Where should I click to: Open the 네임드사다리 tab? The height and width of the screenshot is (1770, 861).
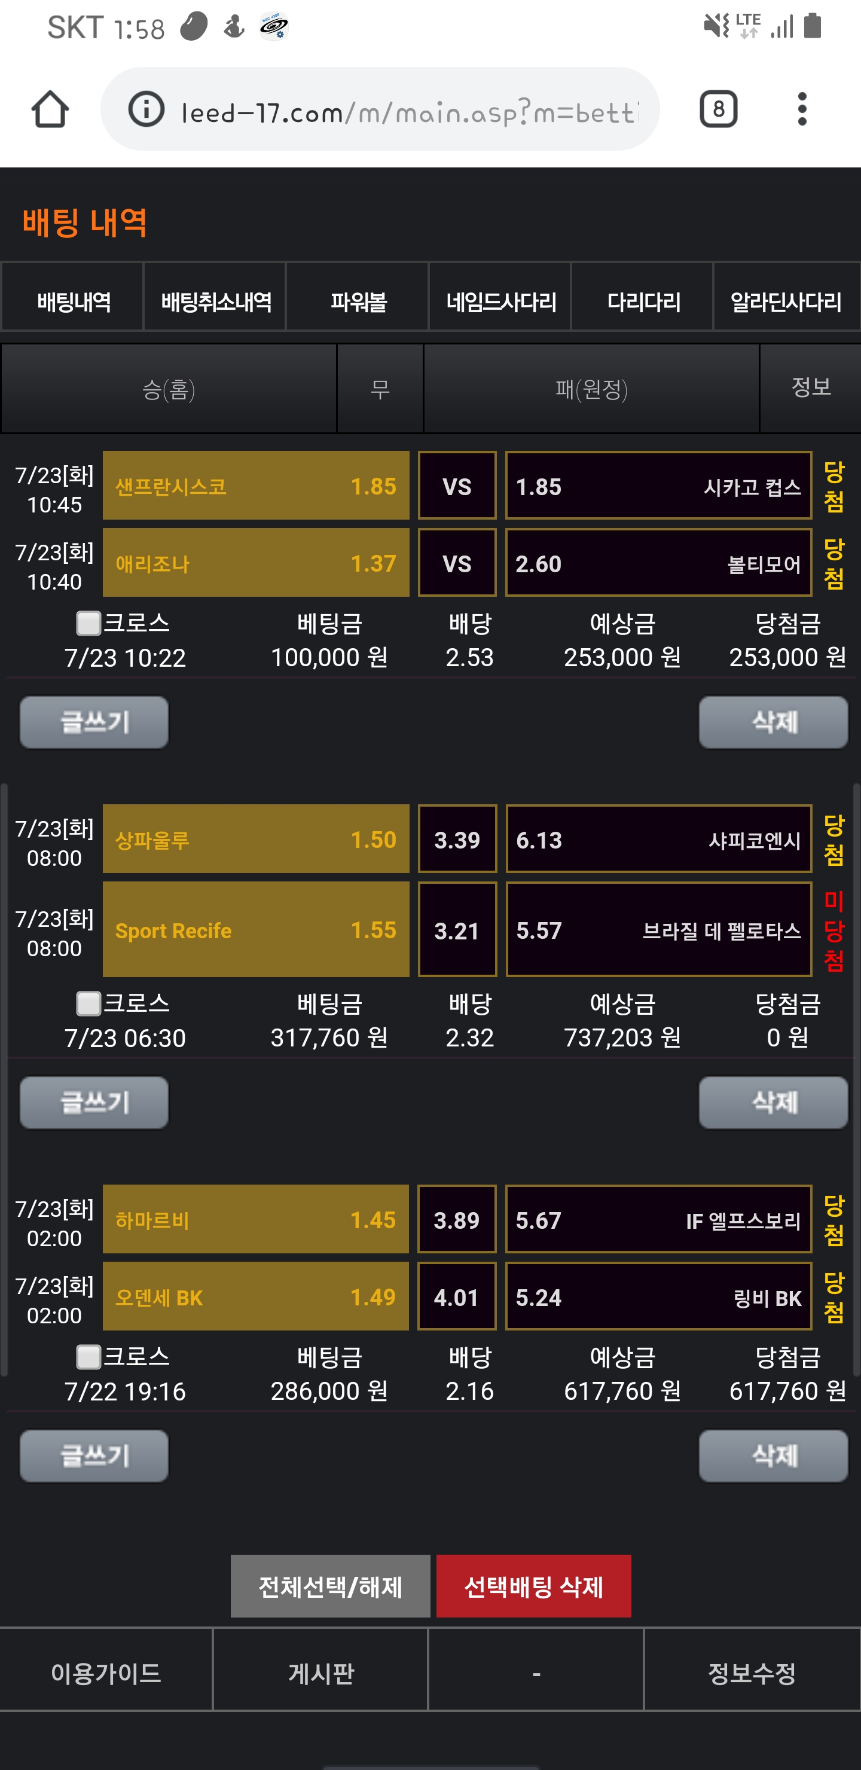point(500,301)
